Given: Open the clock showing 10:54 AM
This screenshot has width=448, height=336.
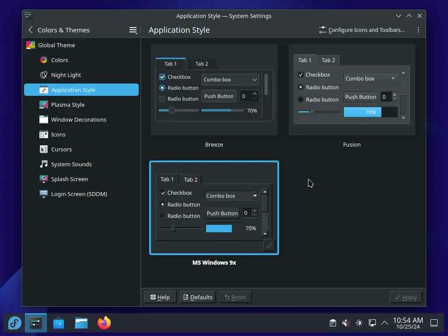Looking at the screenshot, I should pos(408,323).
